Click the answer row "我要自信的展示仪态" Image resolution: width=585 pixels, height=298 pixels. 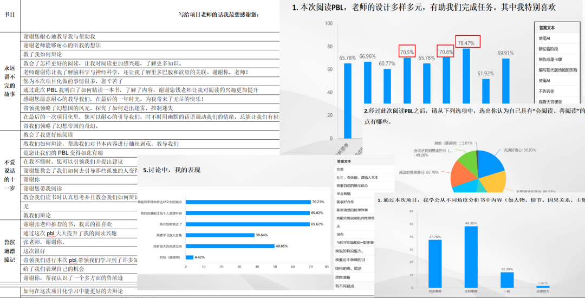tap(365, 185)
